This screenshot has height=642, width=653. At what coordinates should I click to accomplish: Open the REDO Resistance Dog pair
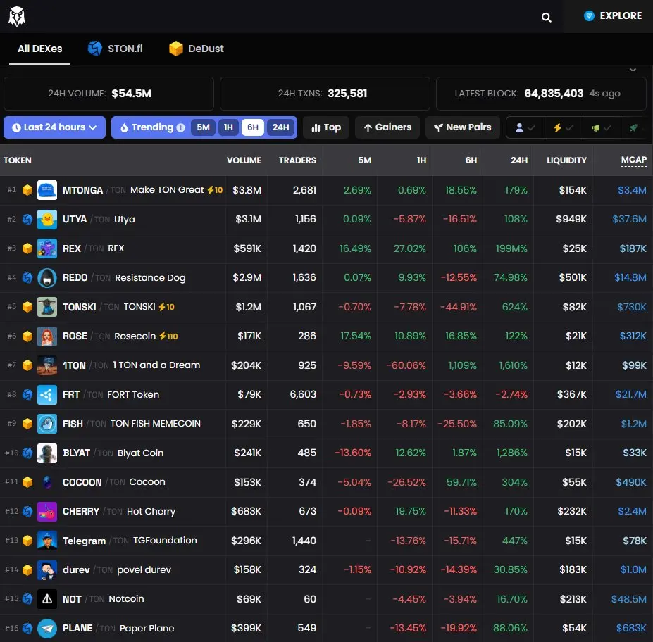[x=326, y=277]
